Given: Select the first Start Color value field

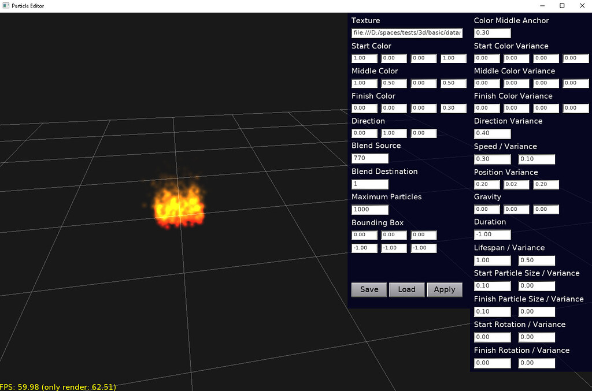Looking at the screenshot, I should pyautogui.click(x=364, y=58).
